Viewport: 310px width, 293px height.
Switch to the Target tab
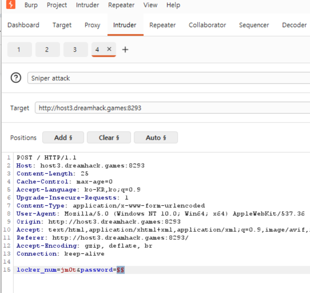coord(62,25)
